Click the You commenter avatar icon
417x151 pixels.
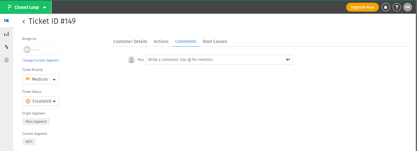131,60
